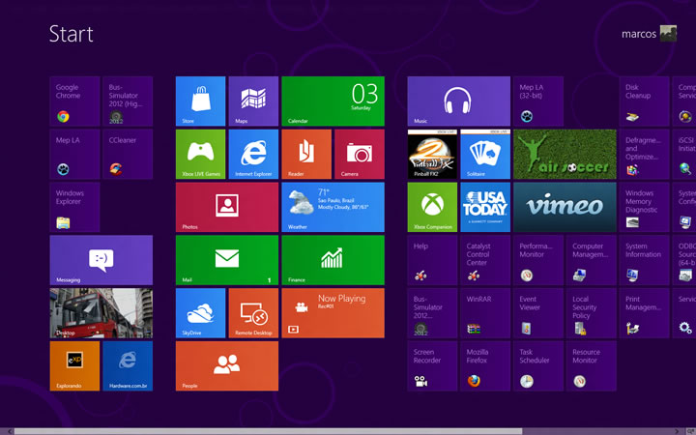The height and width of the screenshot is (435, 696).
Task: Click the marcos account picture
Action: [x=668, y=34]
